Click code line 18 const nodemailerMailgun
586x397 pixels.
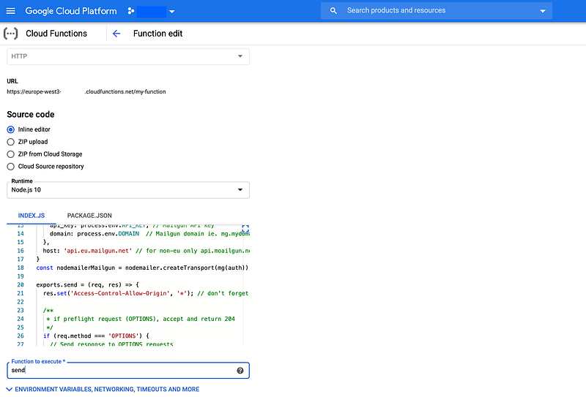tap(142, 268)
